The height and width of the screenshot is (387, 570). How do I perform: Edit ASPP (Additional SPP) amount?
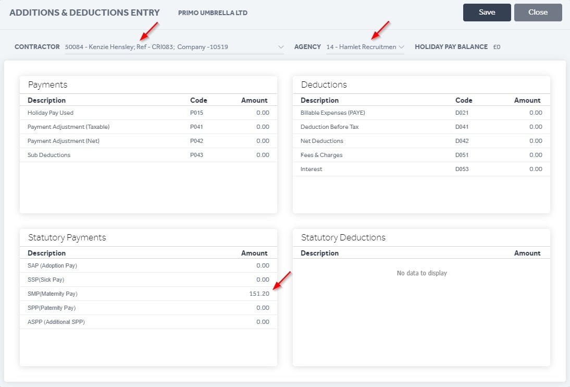[x=263, y=322]
